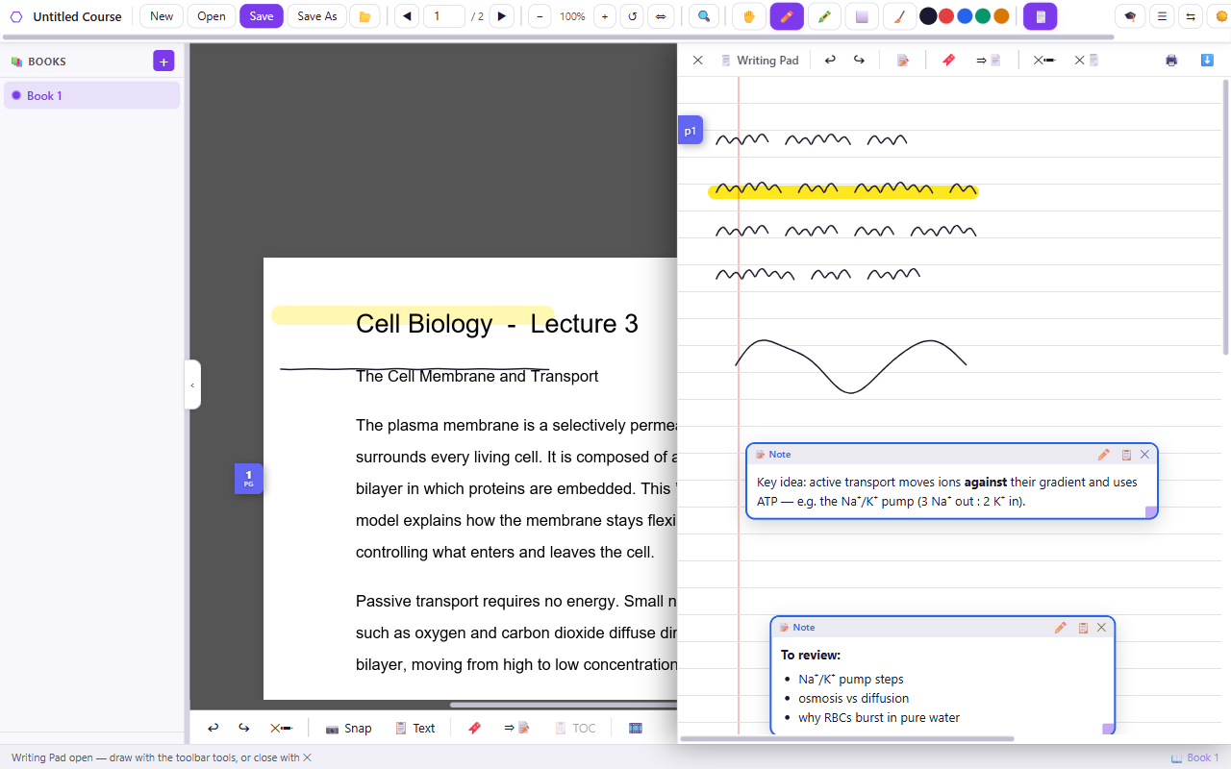The width and height of the screenshot is (1231, 769).
Task: Select the eraser tool in top toolbar
Action: [x=862, y=16]
